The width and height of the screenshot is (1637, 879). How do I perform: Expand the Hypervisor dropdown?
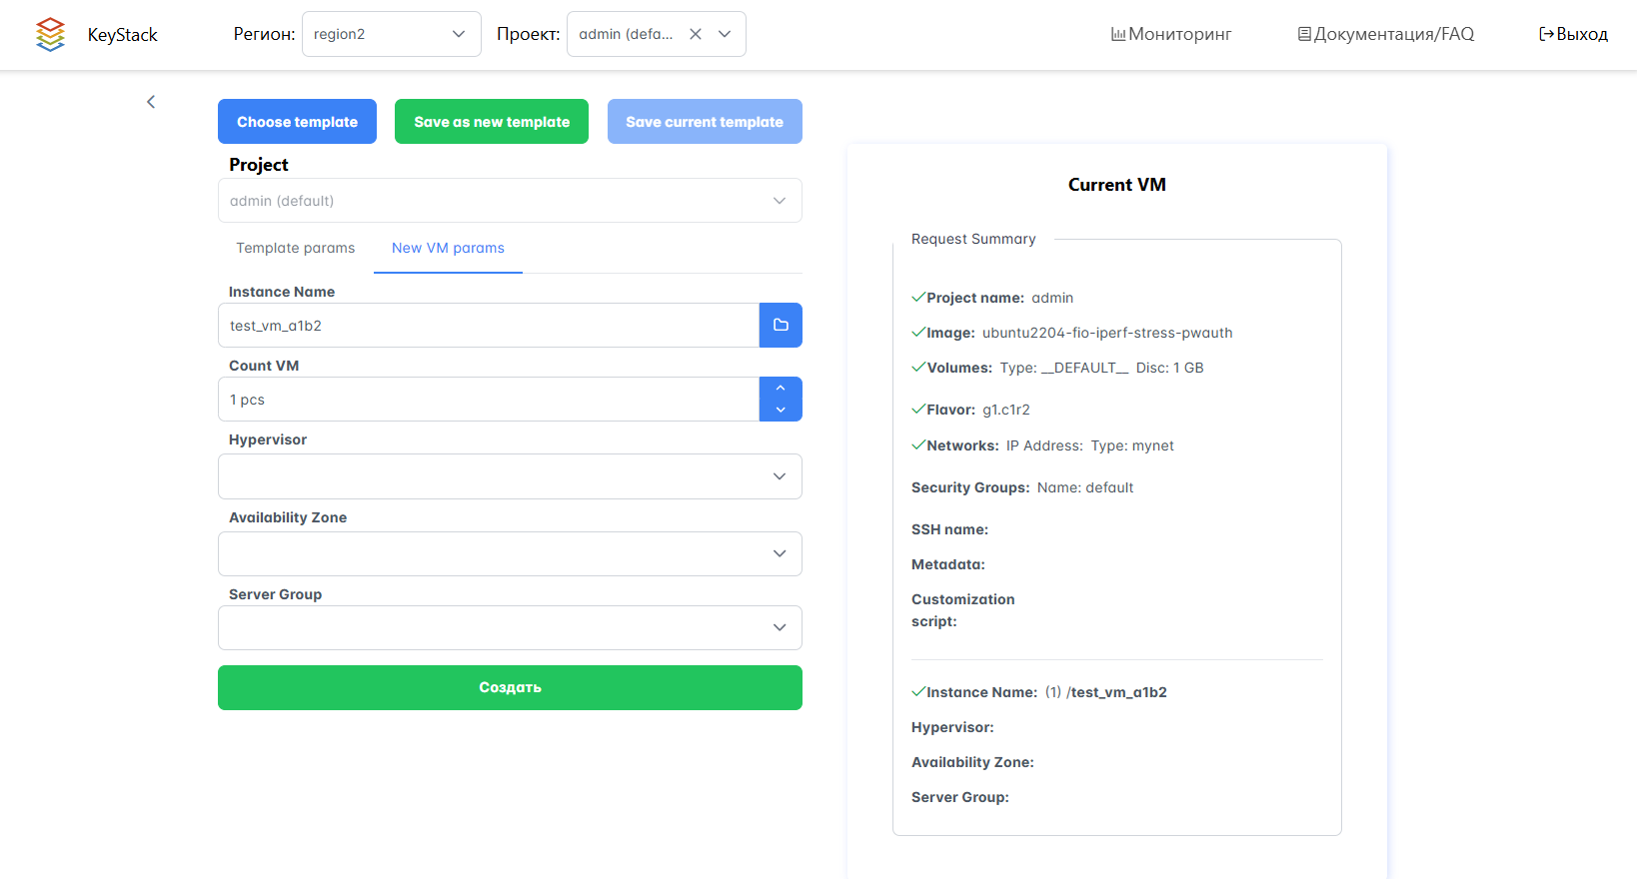[510, 476]
